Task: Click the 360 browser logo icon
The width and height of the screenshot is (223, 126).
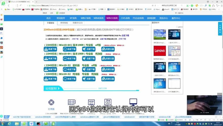Action: pos(3,3)
